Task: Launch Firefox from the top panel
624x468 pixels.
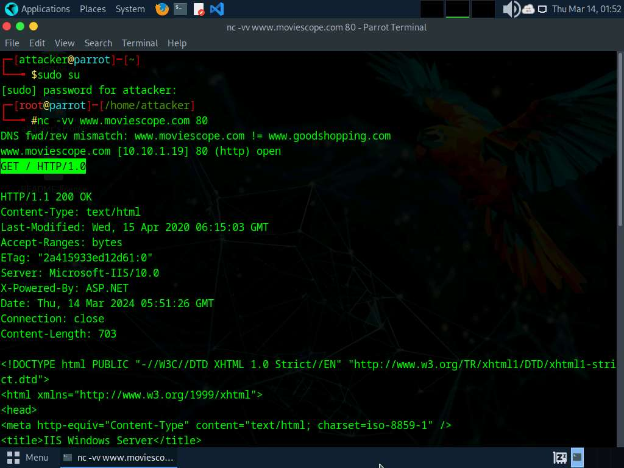Action: (x=161, y=9)
